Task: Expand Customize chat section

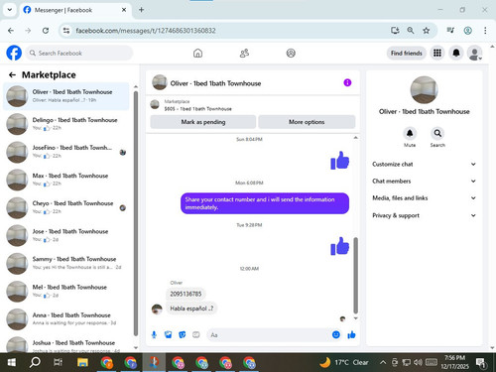Action: 425,164
